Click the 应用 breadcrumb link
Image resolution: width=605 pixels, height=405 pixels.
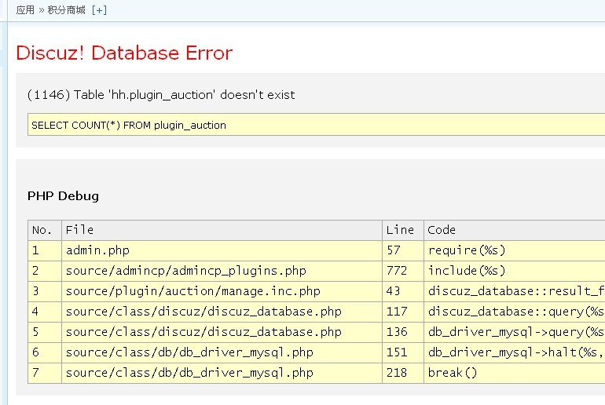coord(25,10)
